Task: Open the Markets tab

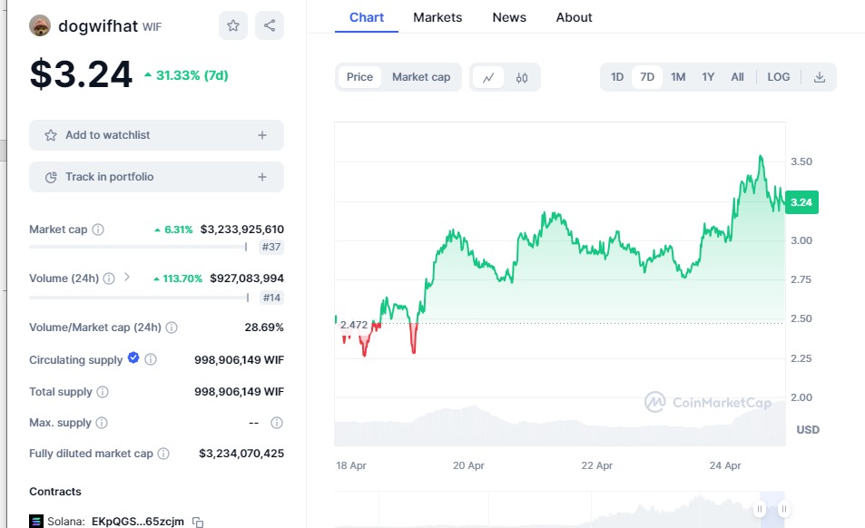Action: pyautogui.click(x=437, y=17)
